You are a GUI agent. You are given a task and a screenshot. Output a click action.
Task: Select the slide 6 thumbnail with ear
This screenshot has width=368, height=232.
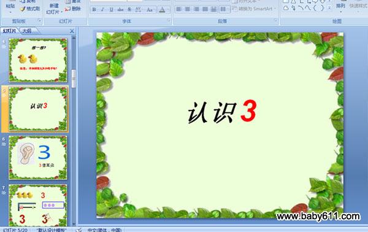tap(38, 158)
